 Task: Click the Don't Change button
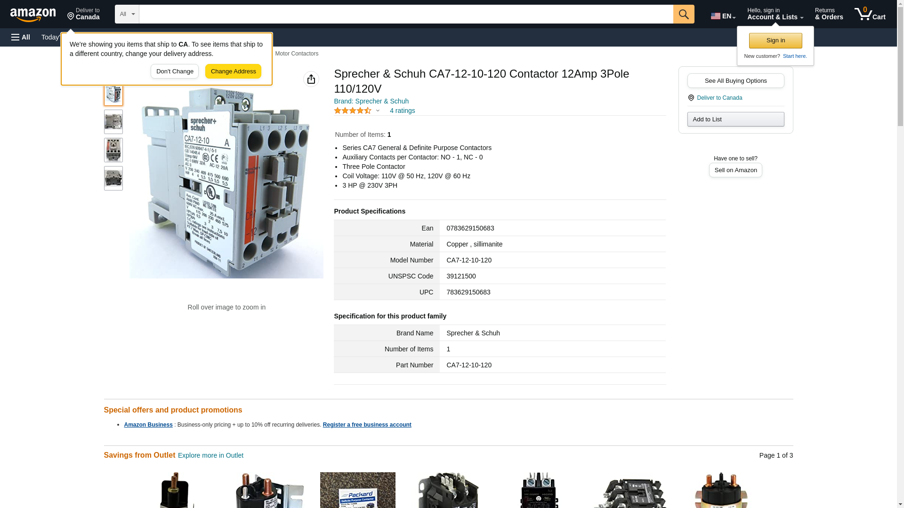point(175,71)
